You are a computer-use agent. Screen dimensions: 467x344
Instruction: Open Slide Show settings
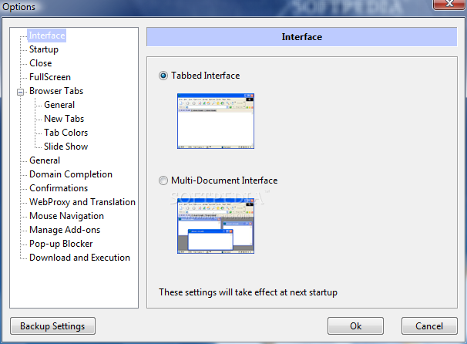(66, 147)
